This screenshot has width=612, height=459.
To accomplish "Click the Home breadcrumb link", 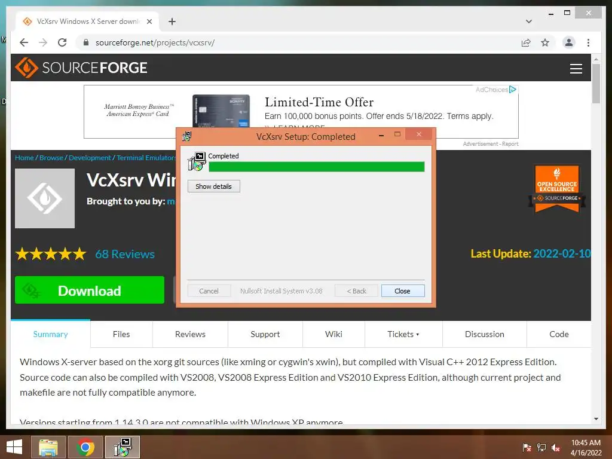I will coord(24,158).
